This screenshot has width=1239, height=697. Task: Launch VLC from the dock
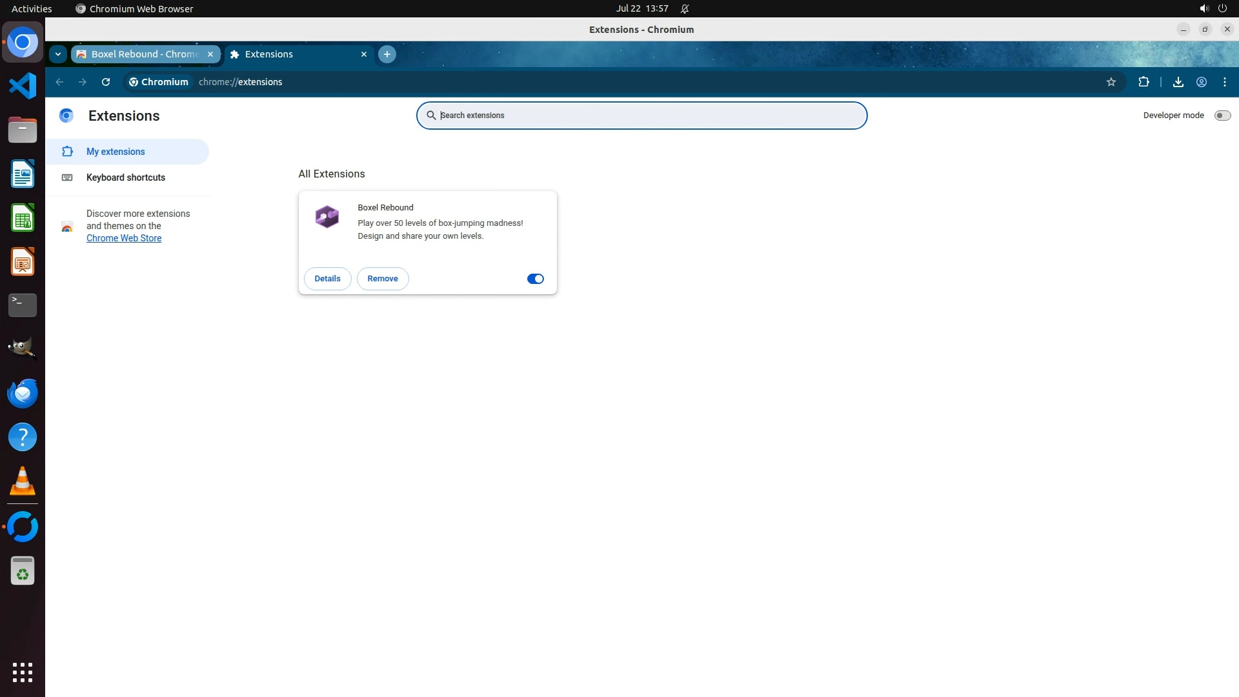[23, 481]
